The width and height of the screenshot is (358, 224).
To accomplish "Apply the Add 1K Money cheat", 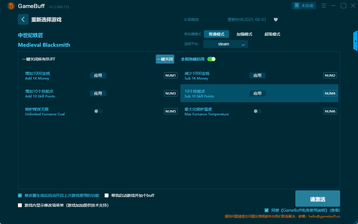I will (98, 75).
